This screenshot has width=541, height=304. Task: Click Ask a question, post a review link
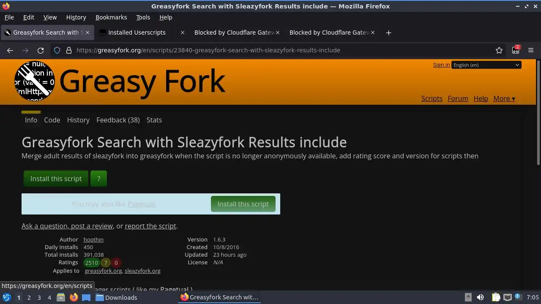coord(67,226)
